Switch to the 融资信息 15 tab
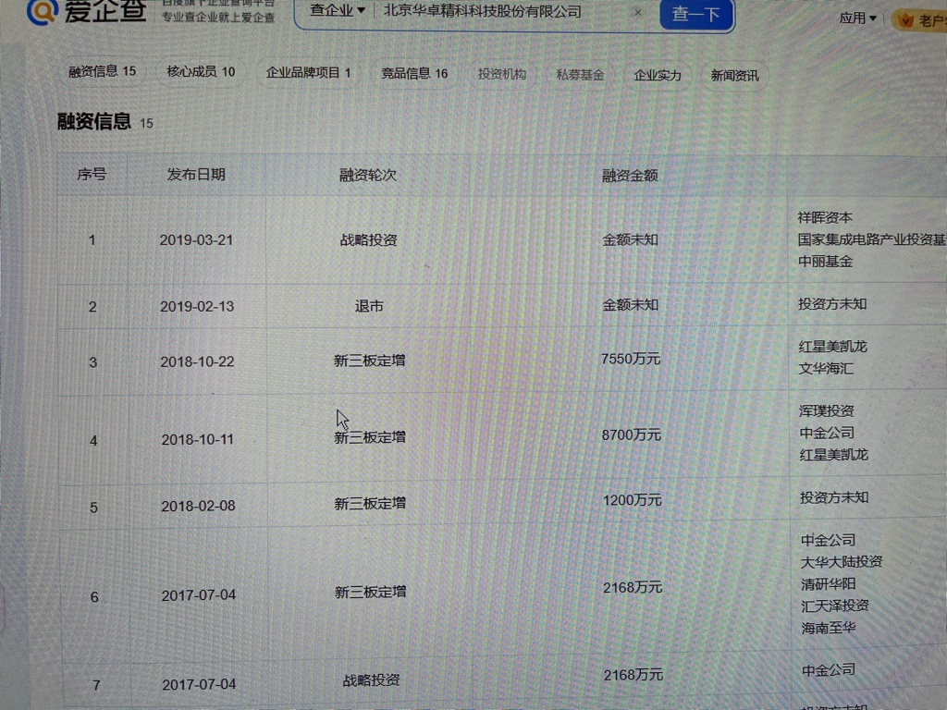The width and height of the screenshot is (947, 710). (102, 71)
